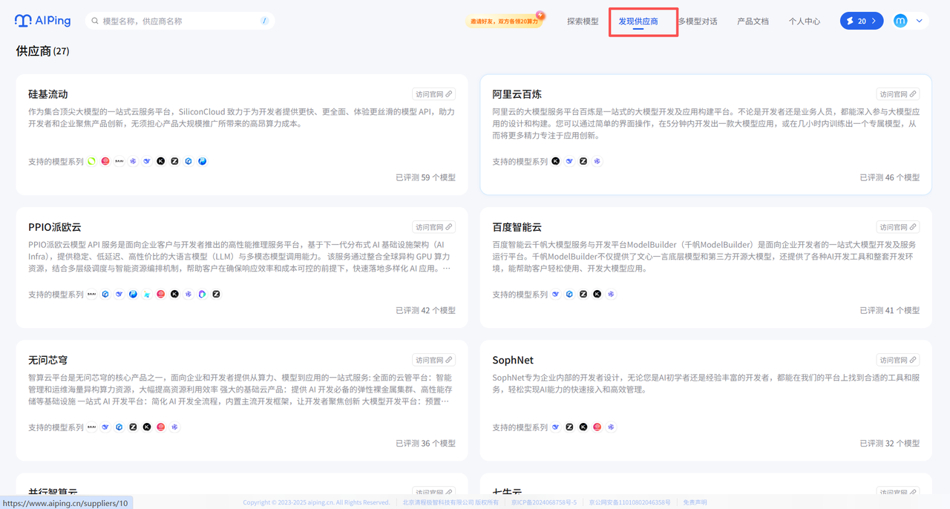Click the 已评测 41 个模型 text
Screen dimensions: 950x509
pyautogui.click(x=890, y=310)
